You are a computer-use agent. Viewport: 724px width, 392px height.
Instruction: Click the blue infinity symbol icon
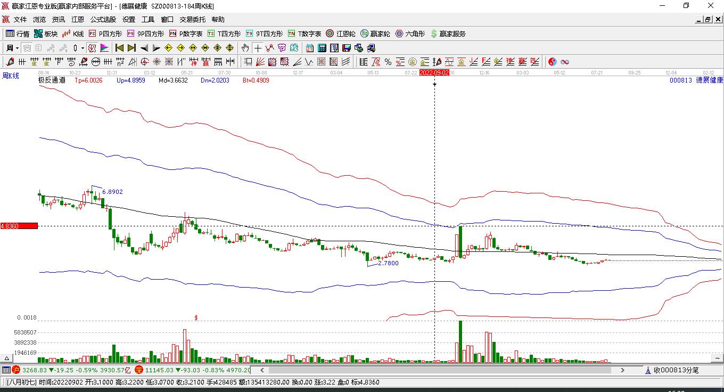565,62
